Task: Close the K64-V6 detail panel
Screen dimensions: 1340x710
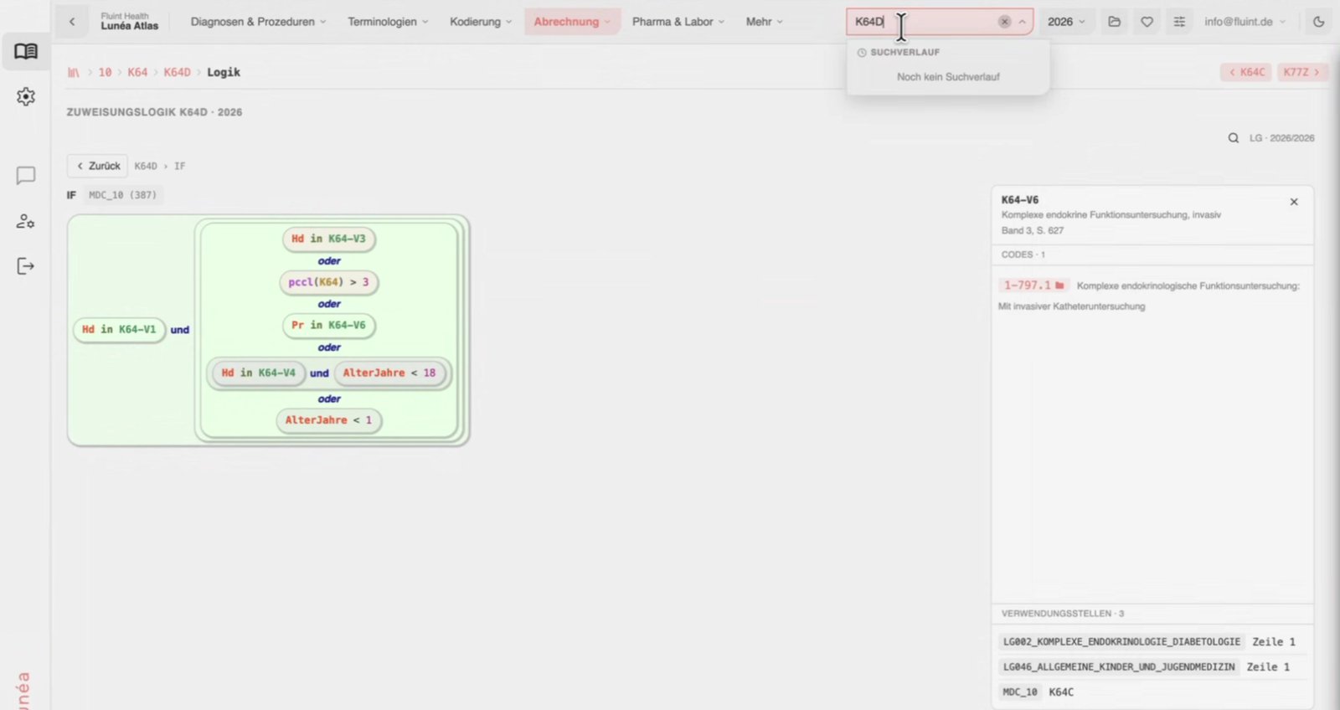Action: [x=1294, y=202]
